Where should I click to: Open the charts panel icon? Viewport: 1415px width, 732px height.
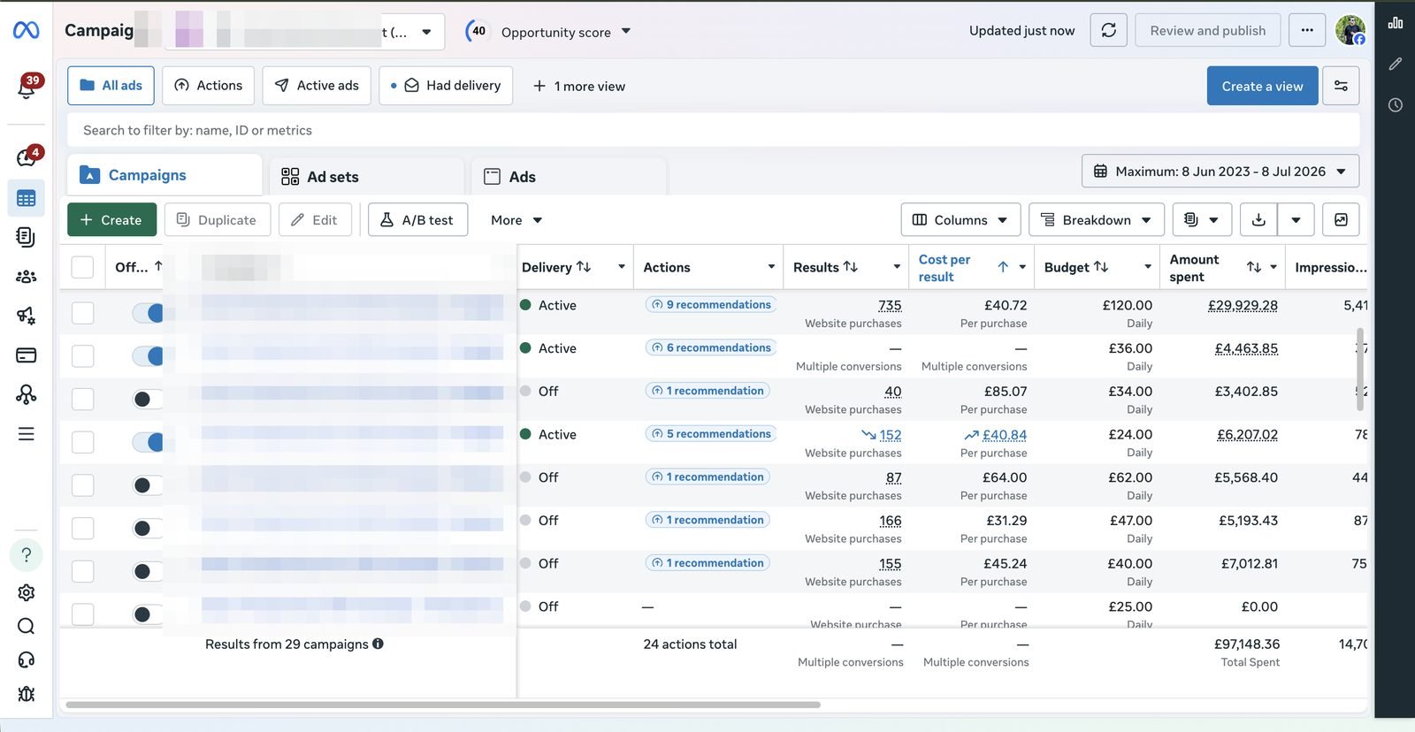1396,23
